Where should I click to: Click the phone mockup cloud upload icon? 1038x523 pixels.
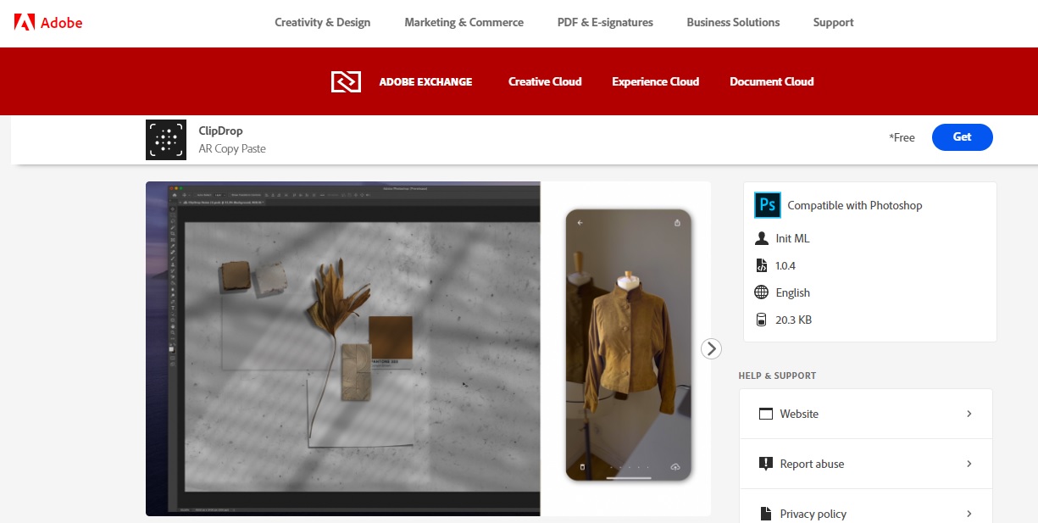(675, 466)
